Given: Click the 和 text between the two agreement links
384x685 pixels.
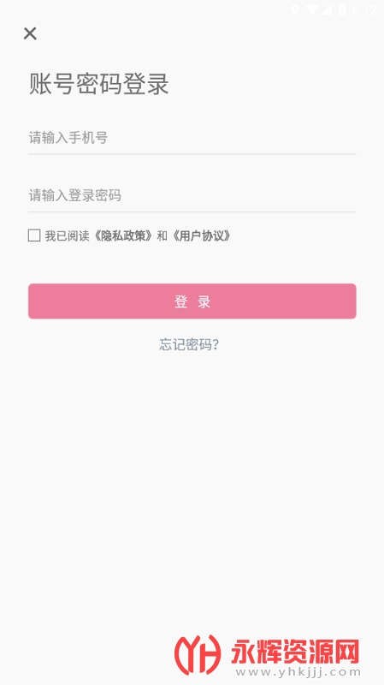Looking at the screenshot, I should coord(162,236).
